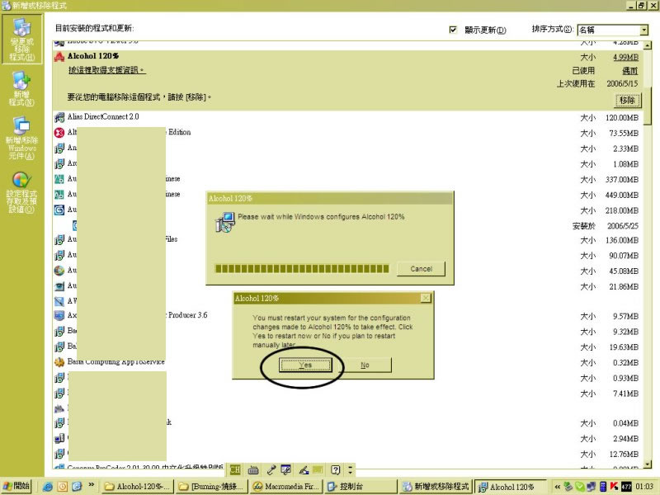
Task: Select the program row ending Producer 3.6
Action: click(347, 316)
